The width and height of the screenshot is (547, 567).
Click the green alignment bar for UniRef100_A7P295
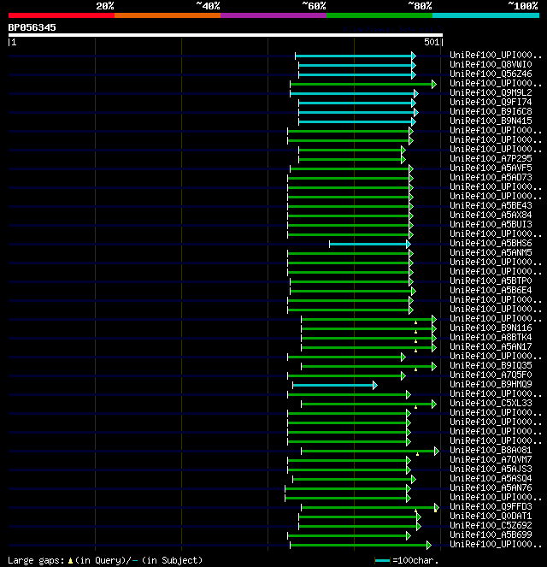[352, 160]
